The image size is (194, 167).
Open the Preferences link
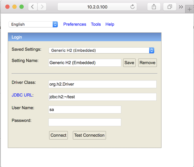pos(75,24)
